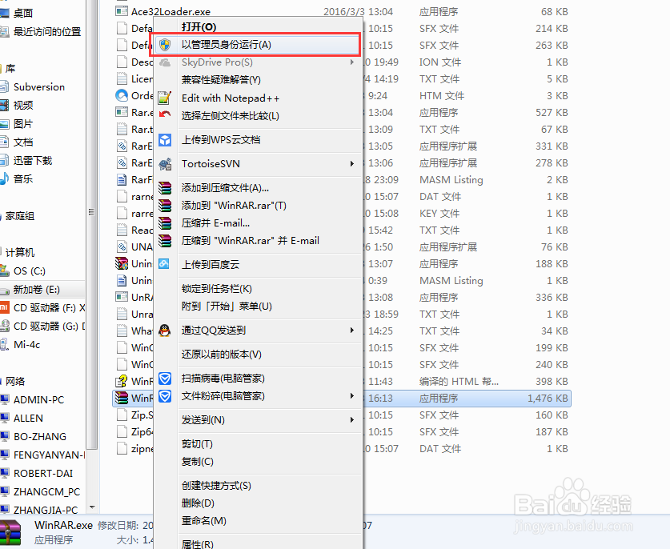Open the Subversion library
670x549 pixels.
39,87
